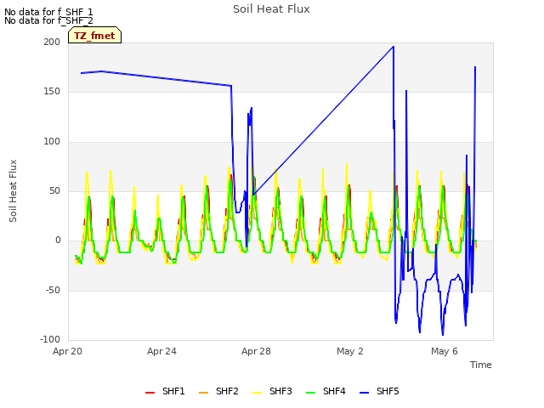Click the 100 y-axis tick label
Viewport: 544px width, 408px height.
click(x=52, y=142)
